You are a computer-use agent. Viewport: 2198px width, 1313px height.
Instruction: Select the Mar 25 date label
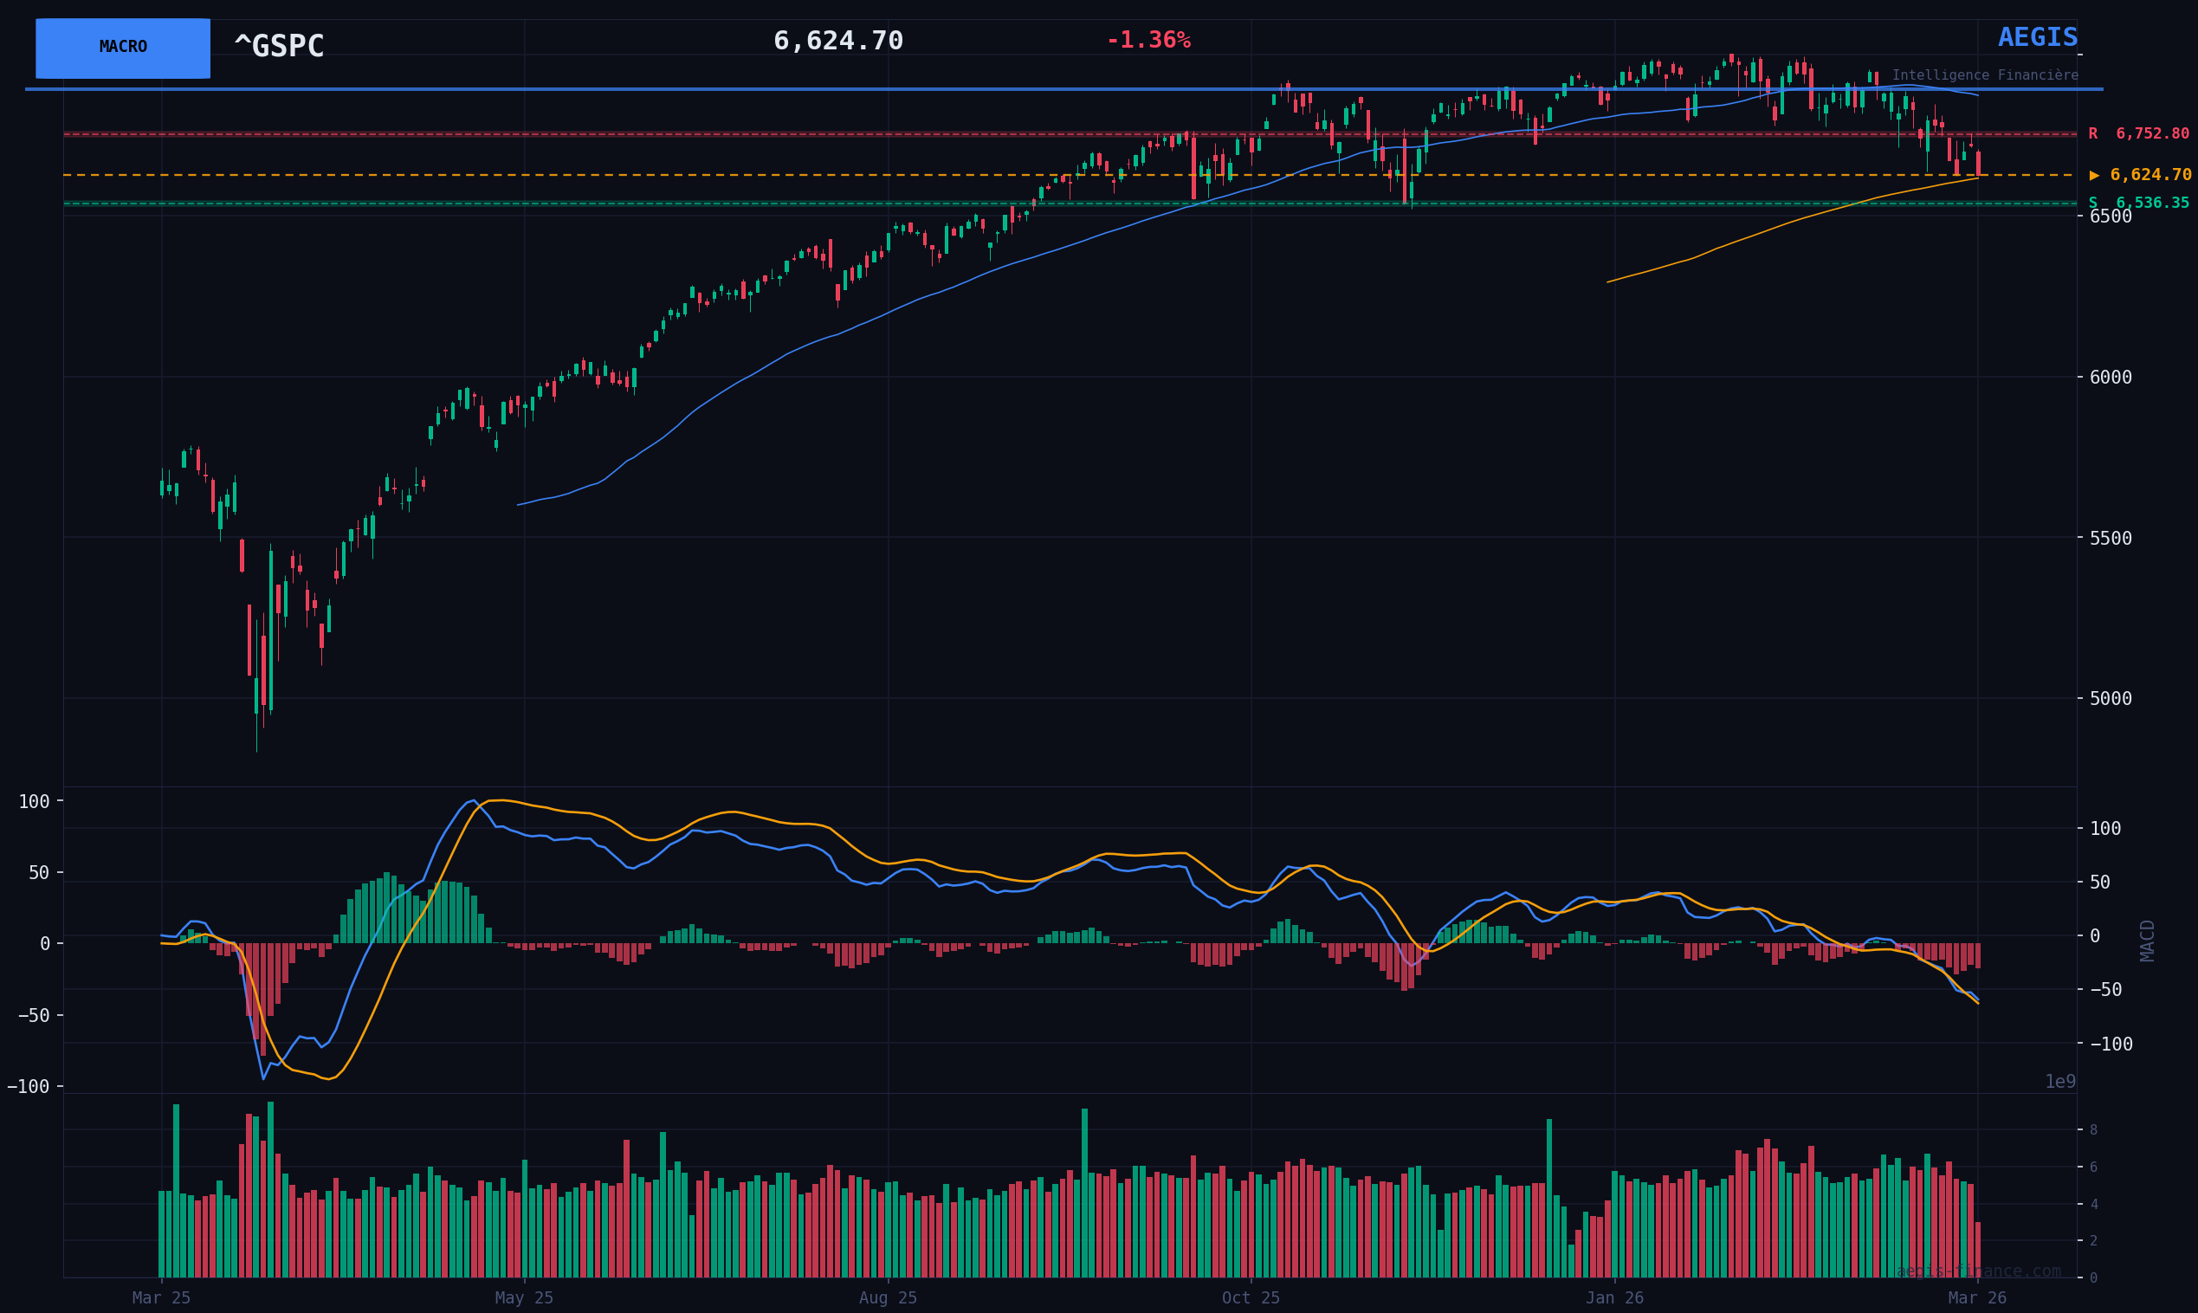pyautogui.click(x=161, y=1298)
